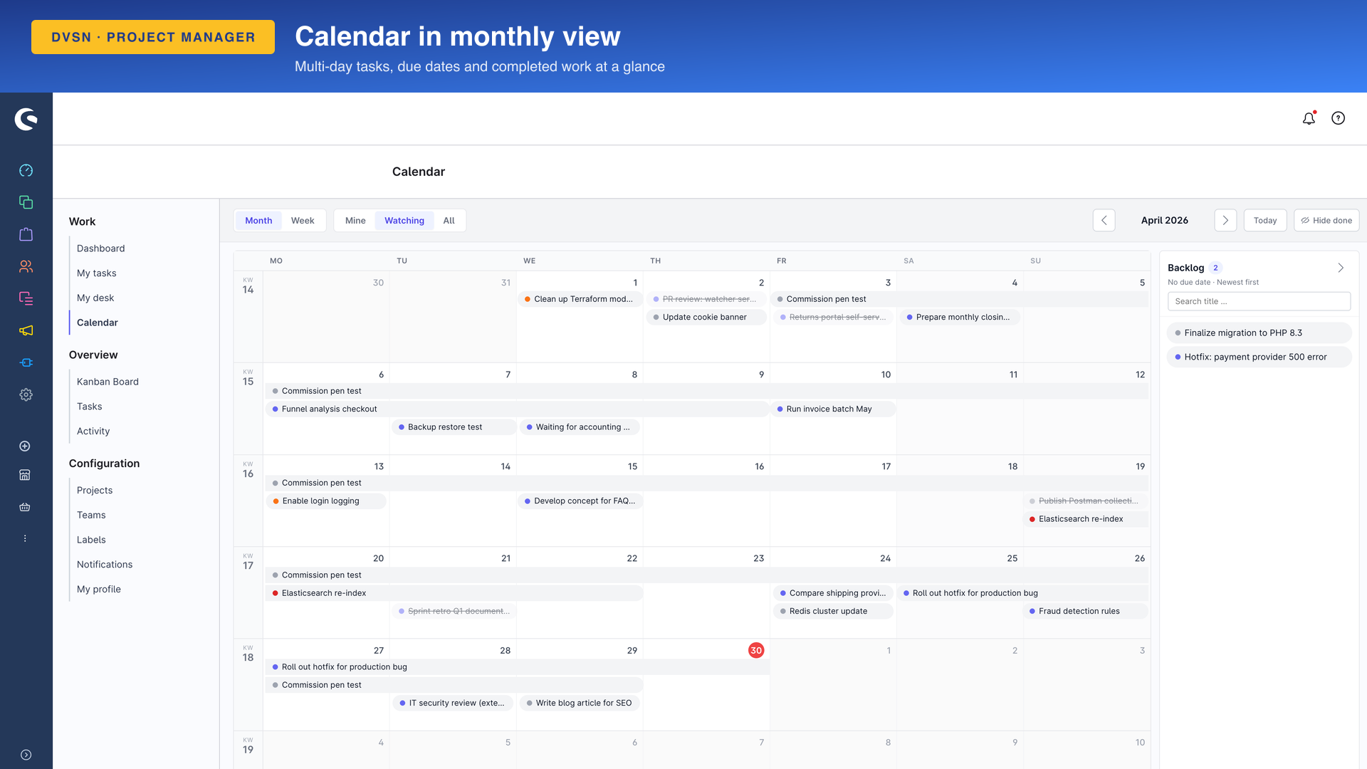Open backlog task Finalize migration to PHP 8.3
Image resolution: width=1367 pixels, height=769 pixels.
click(x=1259, y=333)
